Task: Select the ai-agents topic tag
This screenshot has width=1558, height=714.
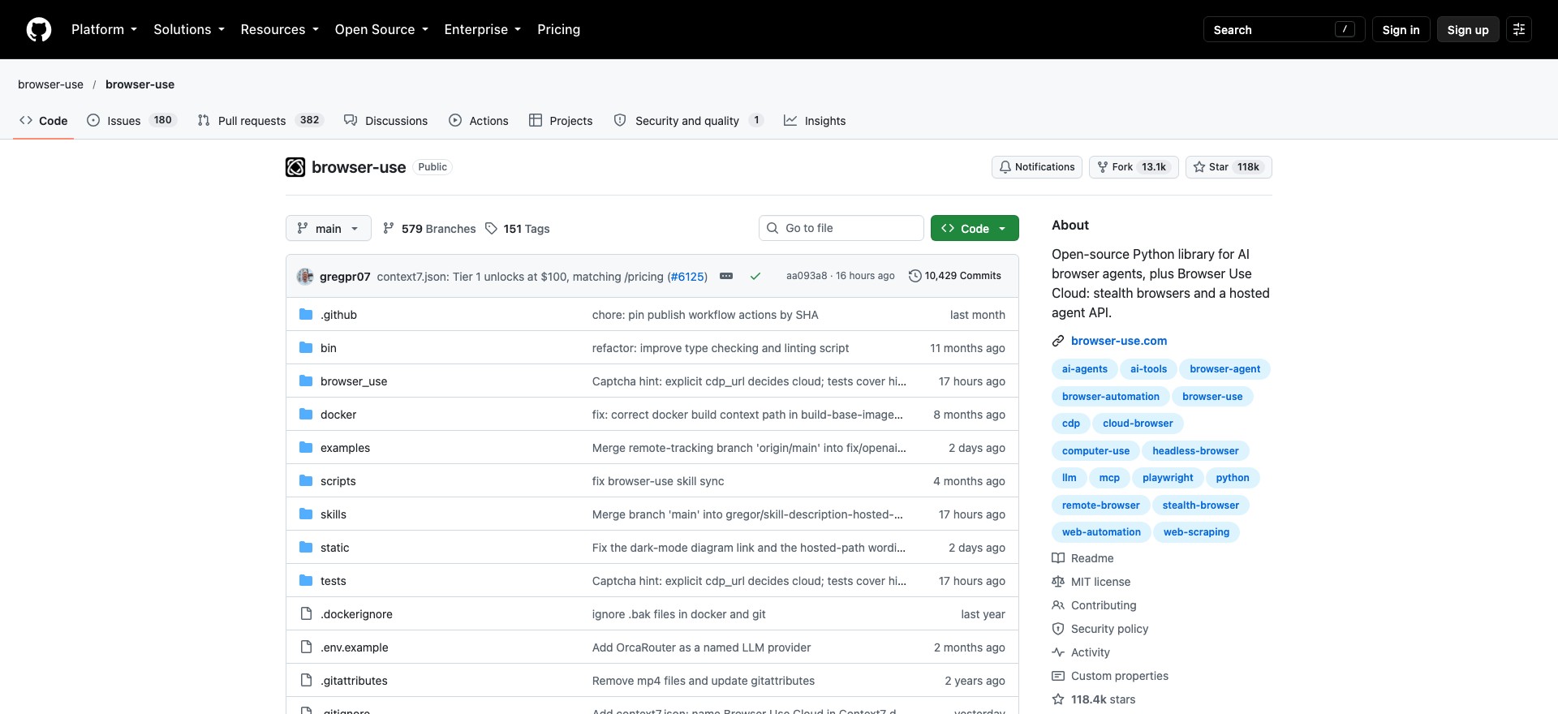Action: [x=1084, y=369]
